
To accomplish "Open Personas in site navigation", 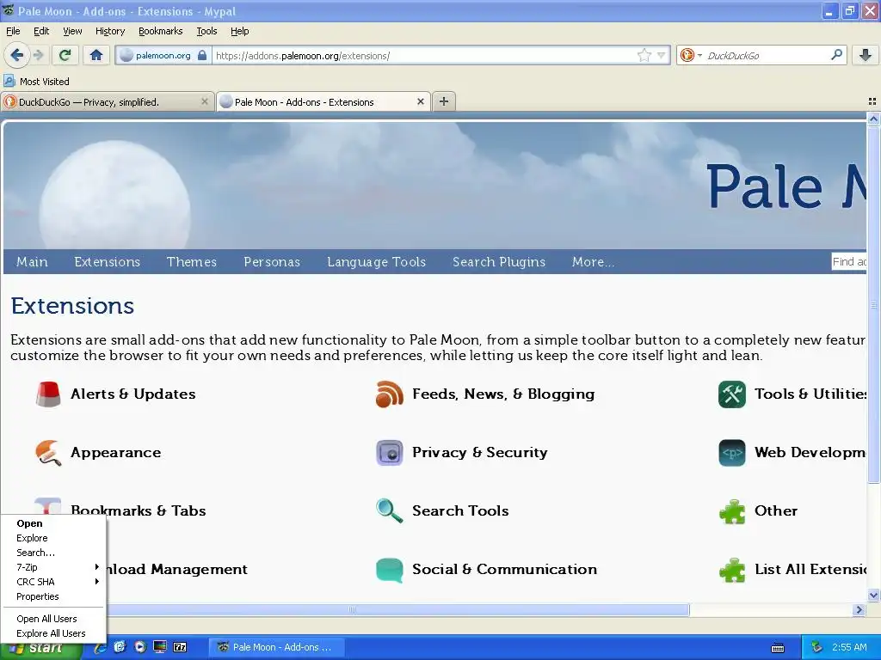I will [x=272, y=261].
